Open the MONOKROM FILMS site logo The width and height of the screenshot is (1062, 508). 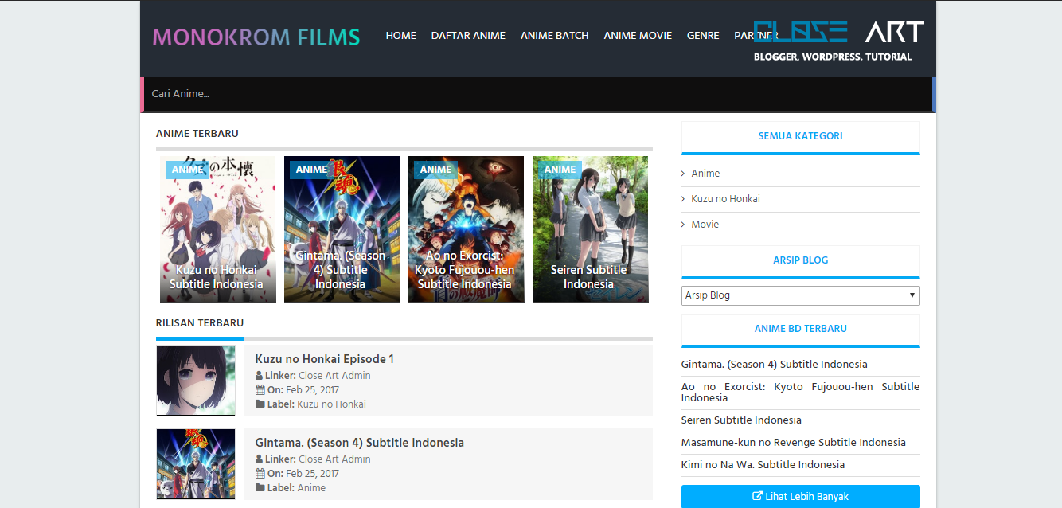pos(256,37)
